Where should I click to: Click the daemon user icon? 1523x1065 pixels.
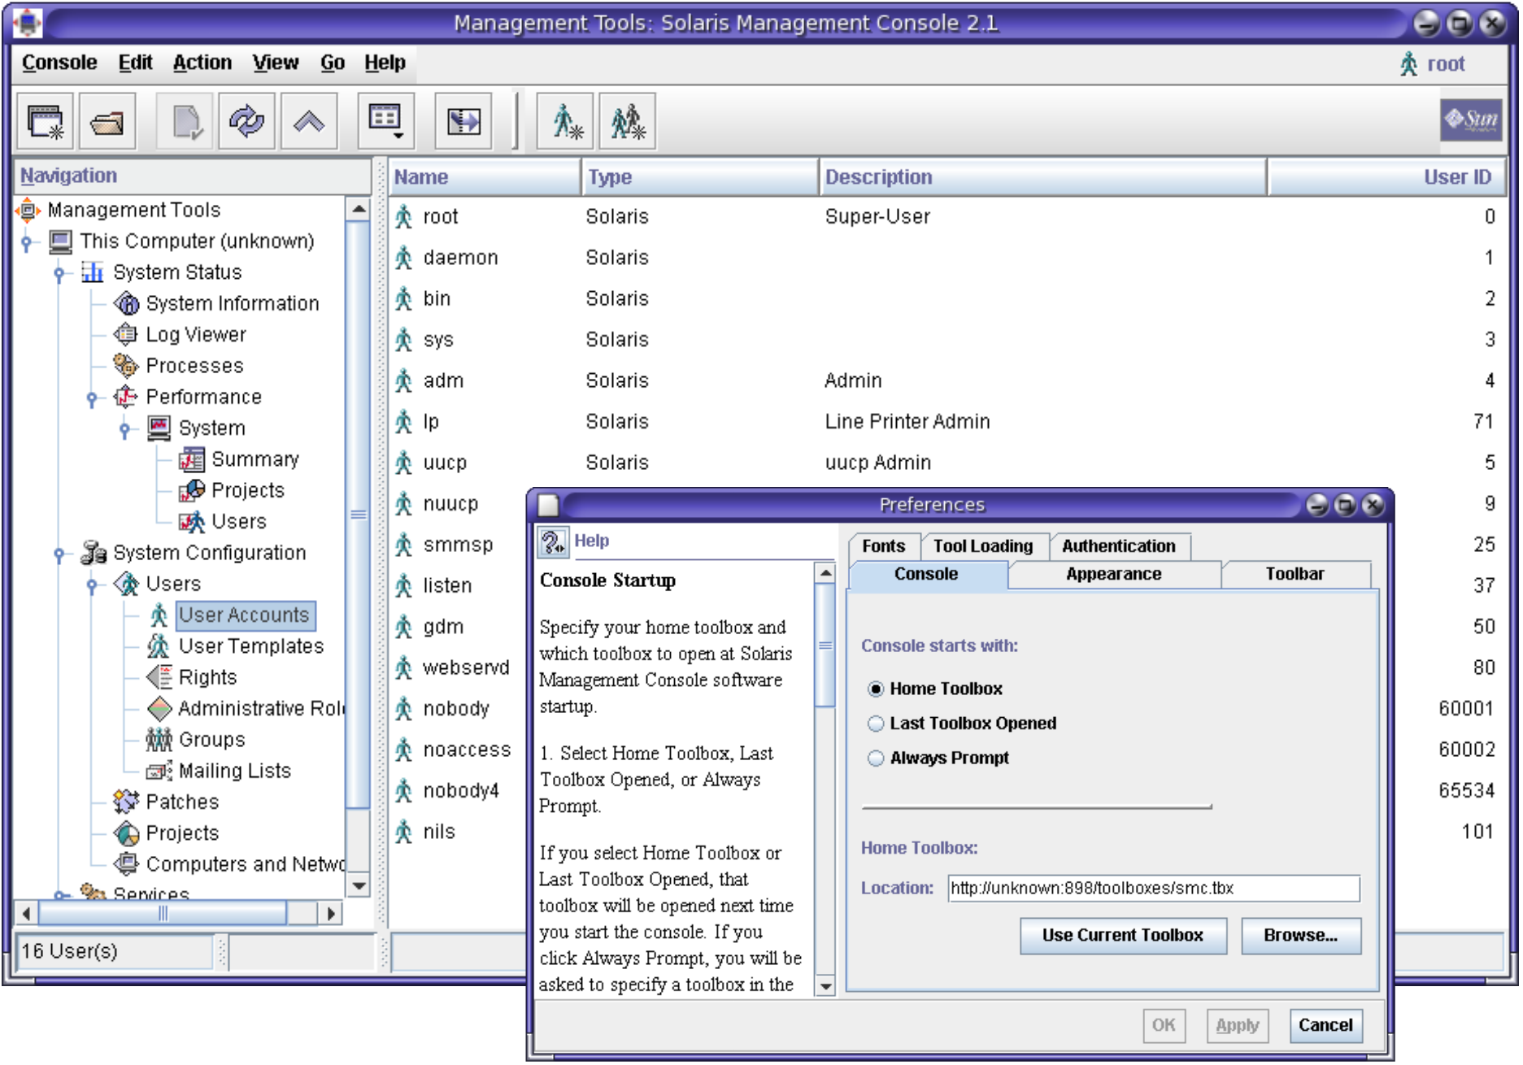[x=403, y=258]
